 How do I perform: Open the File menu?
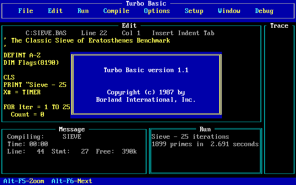click(x=26, y=11)
